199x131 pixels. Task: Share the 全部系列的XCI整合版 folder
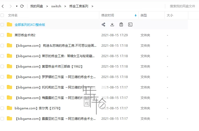103,25
